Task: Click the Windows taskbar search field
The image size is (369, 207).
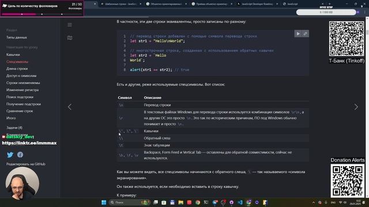Action: [x=129, y=202]
